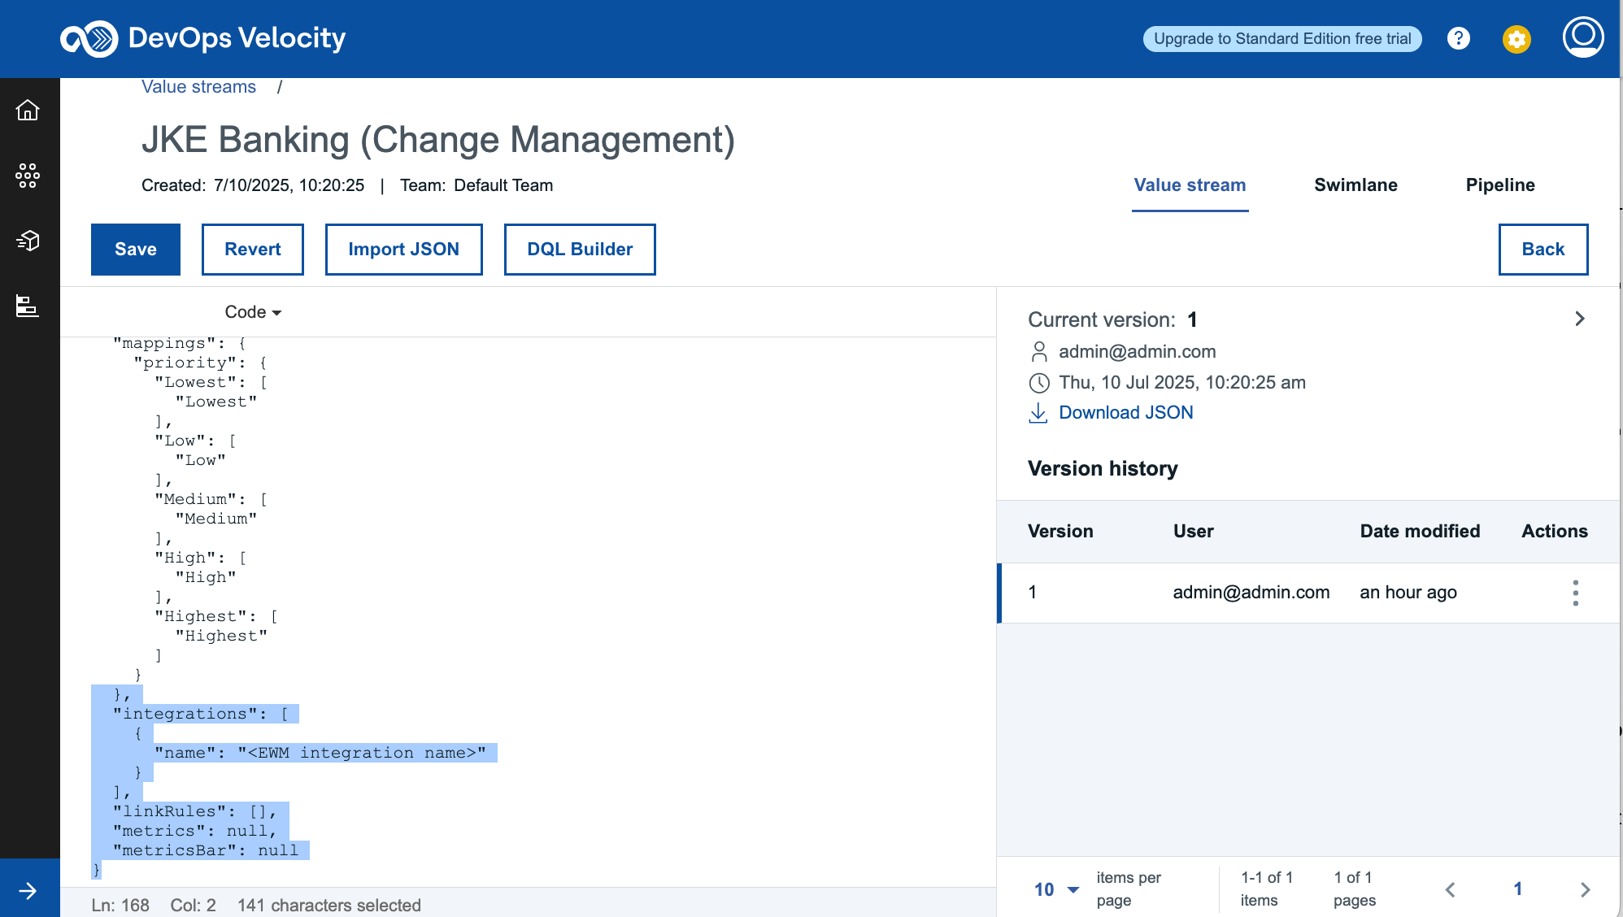Click the Save button
1623x917 pixels.
[x=136, y=250]
